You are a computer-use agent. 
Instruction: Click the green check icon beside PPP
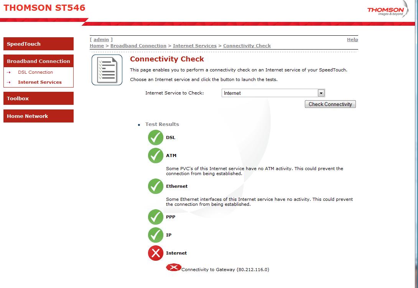pyautogui.click(x=156, y=217)
